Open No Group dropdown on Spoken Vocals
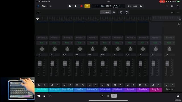The width and height of the screenshot is (182, 102). (x=55, y=38)
